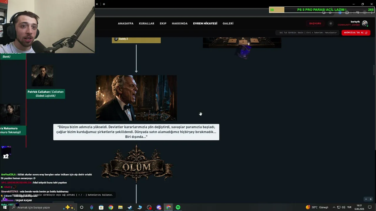Open the barisytb profile avatar

point(365,23)
